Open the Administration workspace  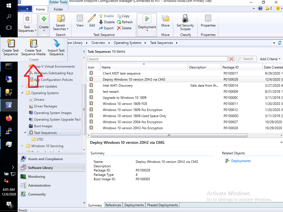52,185
